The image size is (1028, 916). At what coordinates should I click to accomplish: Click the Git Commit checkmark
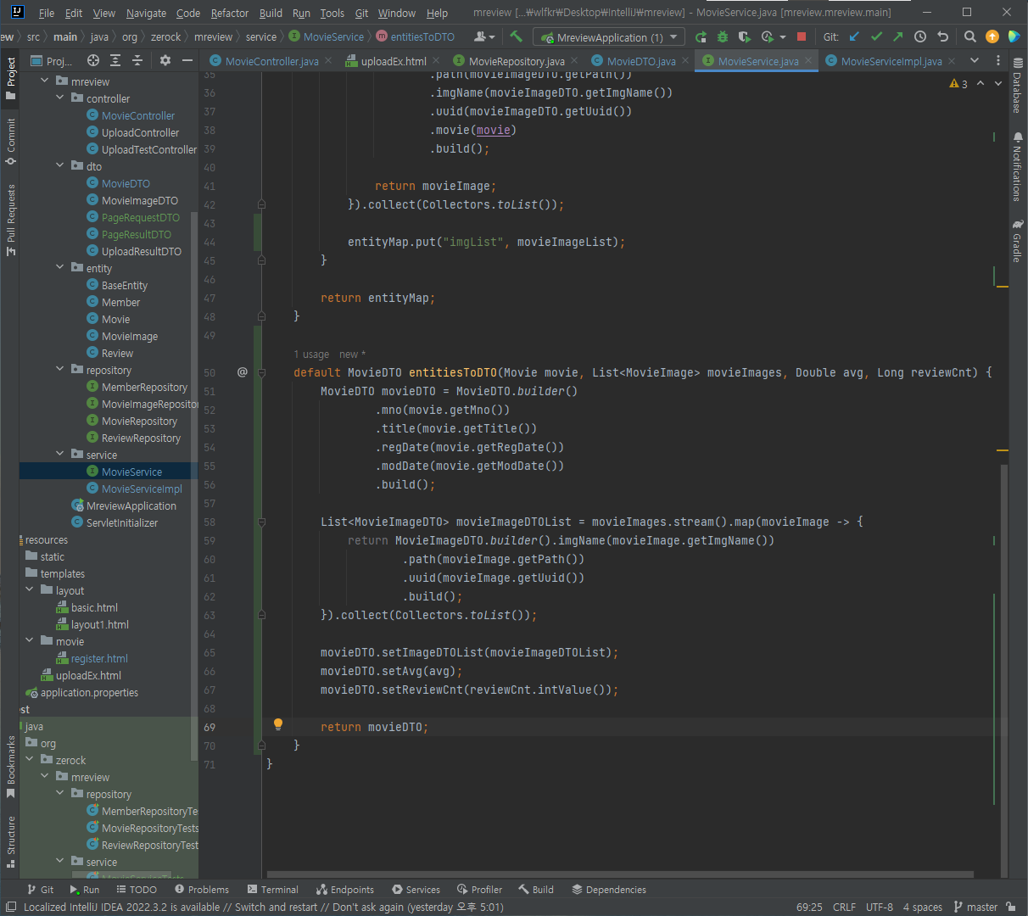click(876, 36)
